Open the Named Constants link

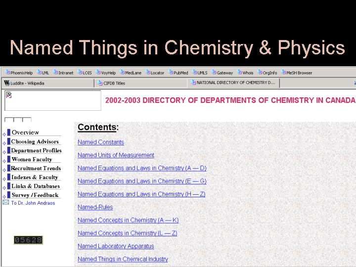click(101, 142)
